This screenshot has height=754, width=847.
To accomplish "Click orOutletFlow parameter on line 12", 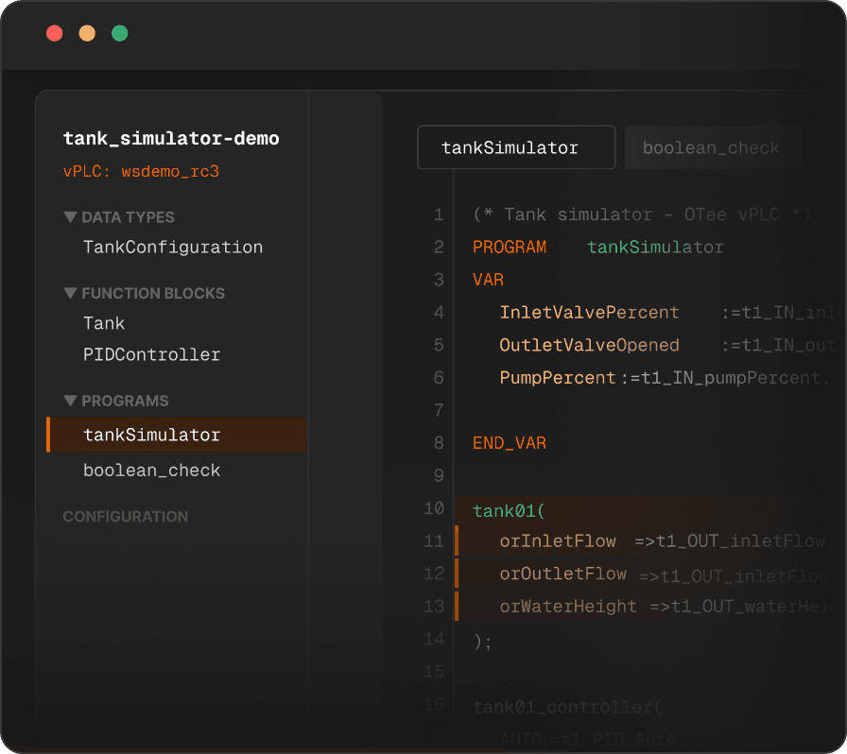I will pos(562,574).
